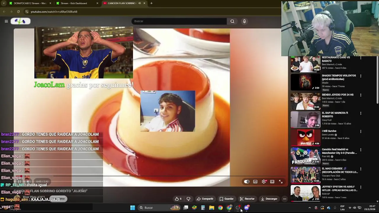The height and width of the screenshot is (213, 379).
Task: Expand the tab search dropdown arrow
Action: coord(4,3)
